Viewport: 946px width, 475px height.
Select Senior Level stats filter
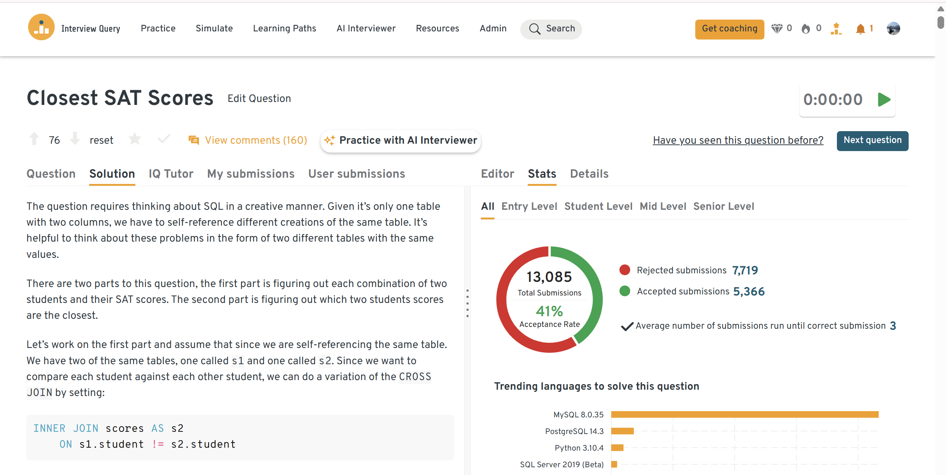(723, 206)
